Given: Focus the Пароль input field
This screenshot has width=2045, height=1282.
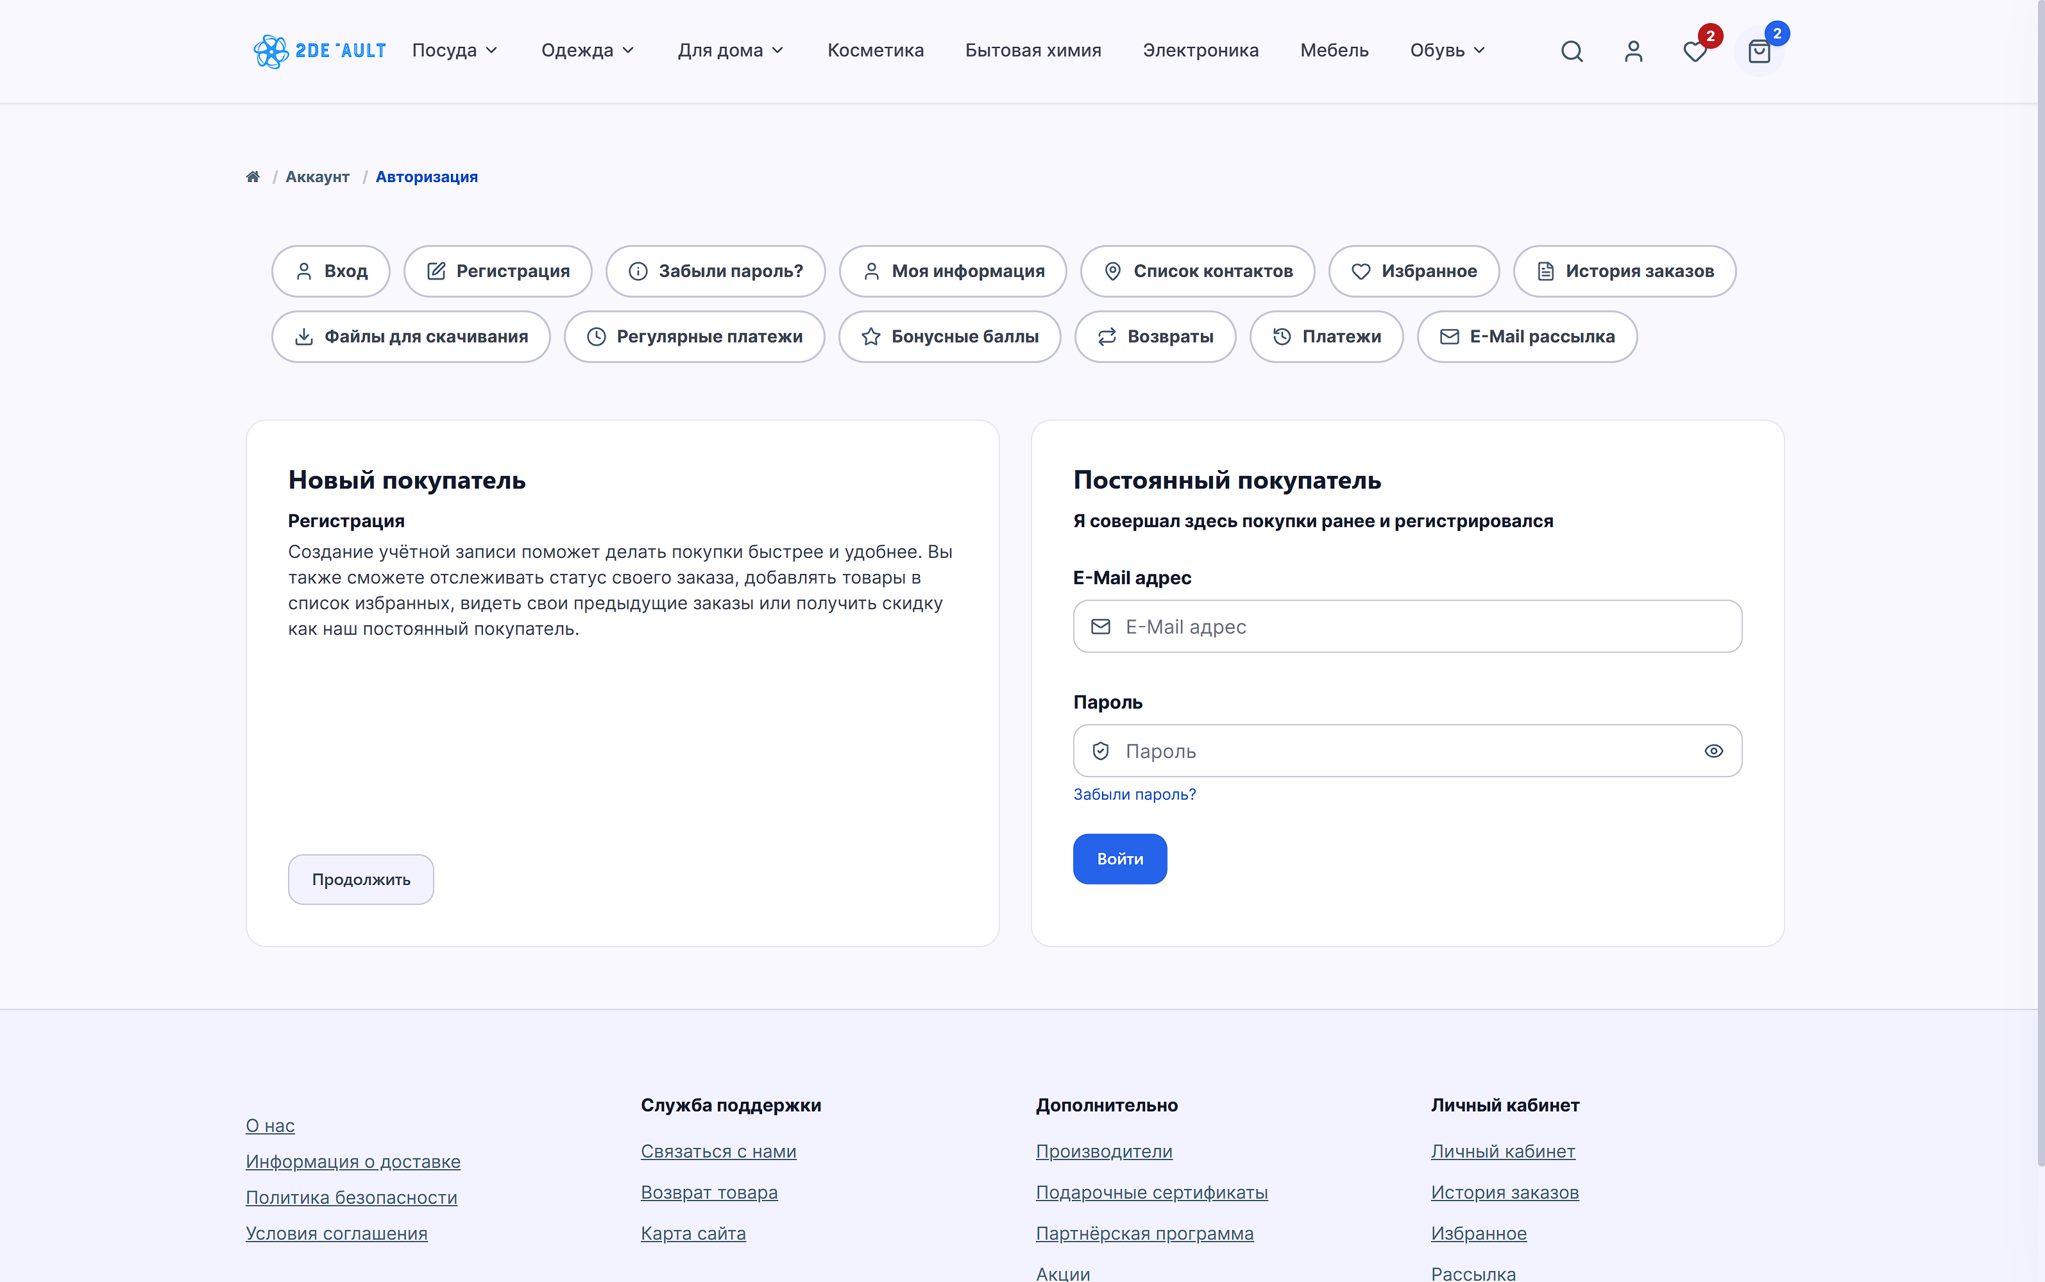Looking at the screenshot, I should 1407,751.
